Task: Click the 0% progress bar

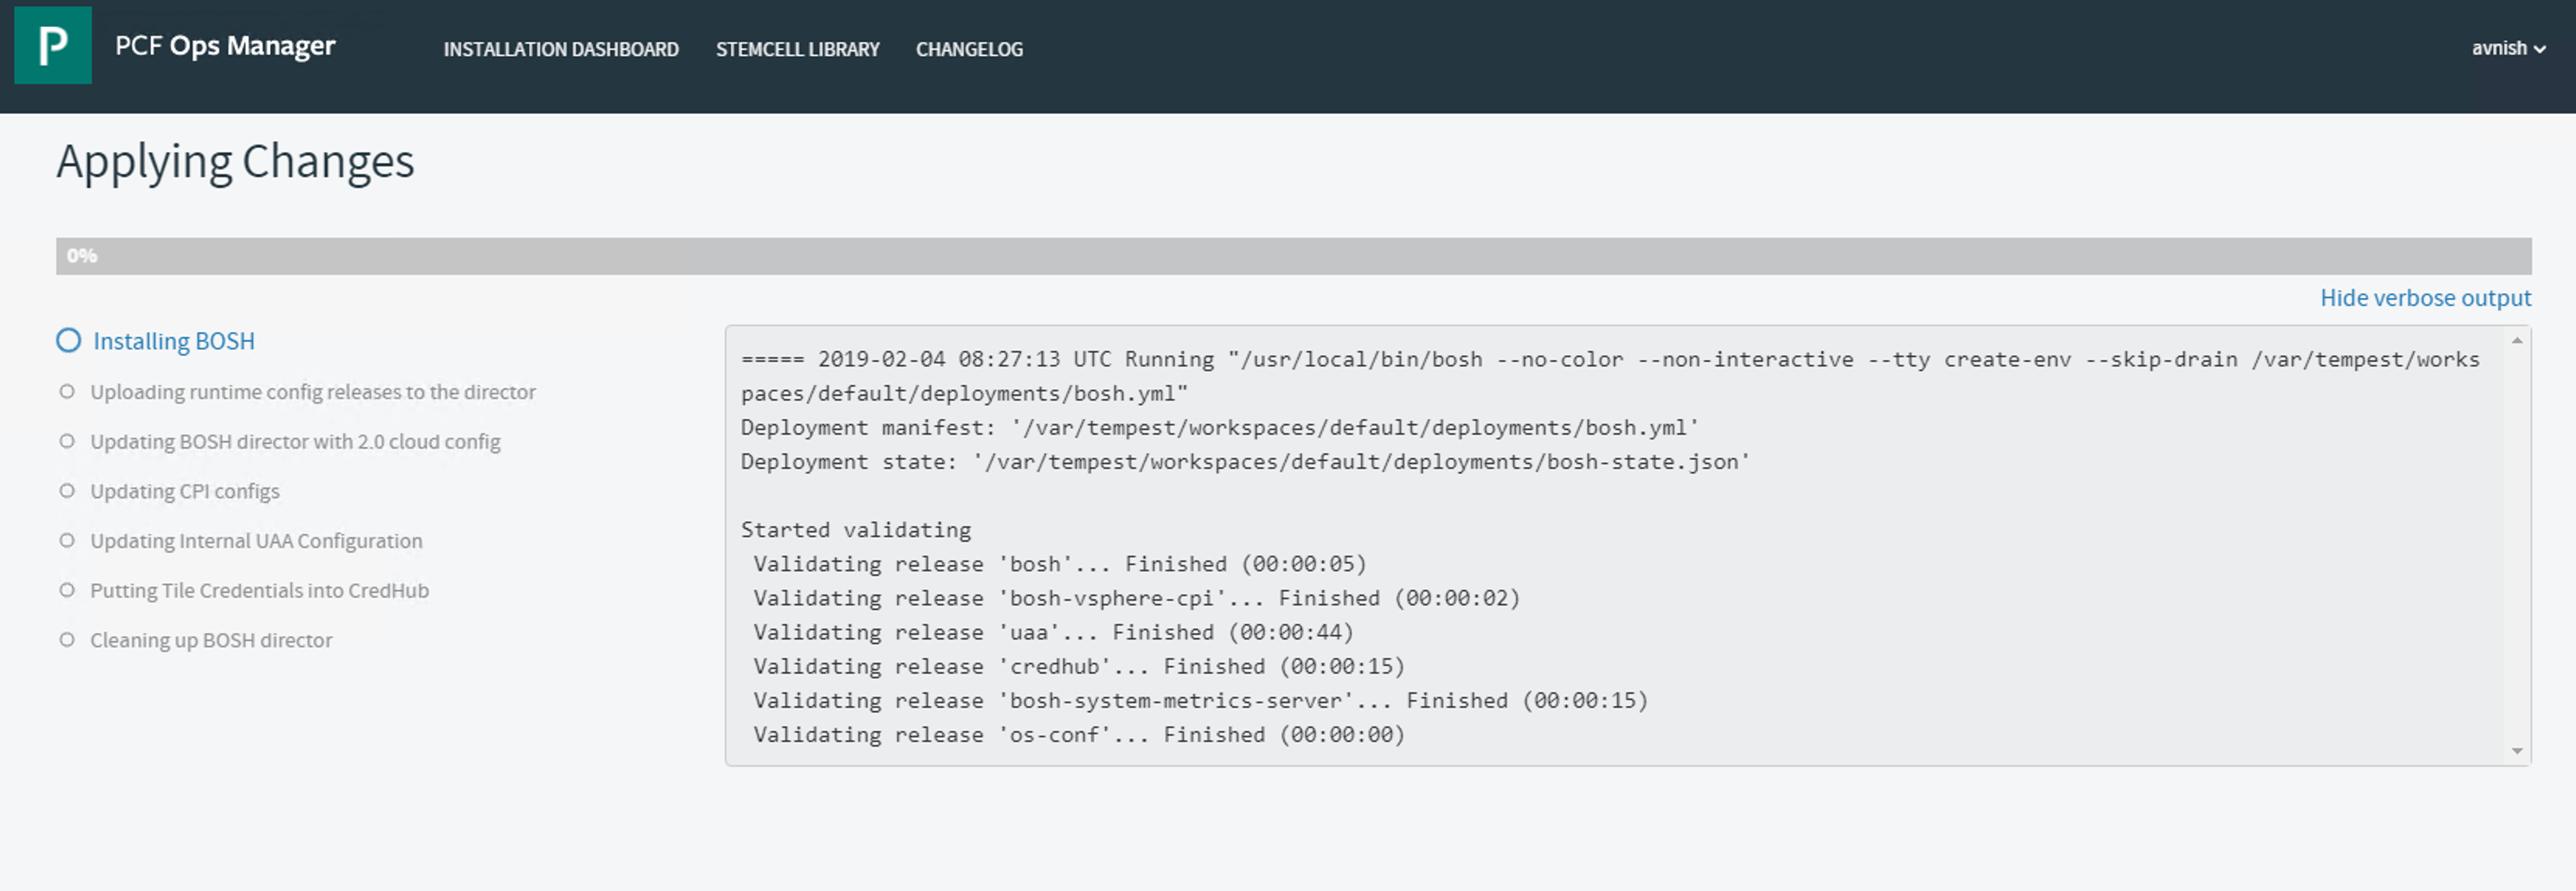Action: point(1292,256)
